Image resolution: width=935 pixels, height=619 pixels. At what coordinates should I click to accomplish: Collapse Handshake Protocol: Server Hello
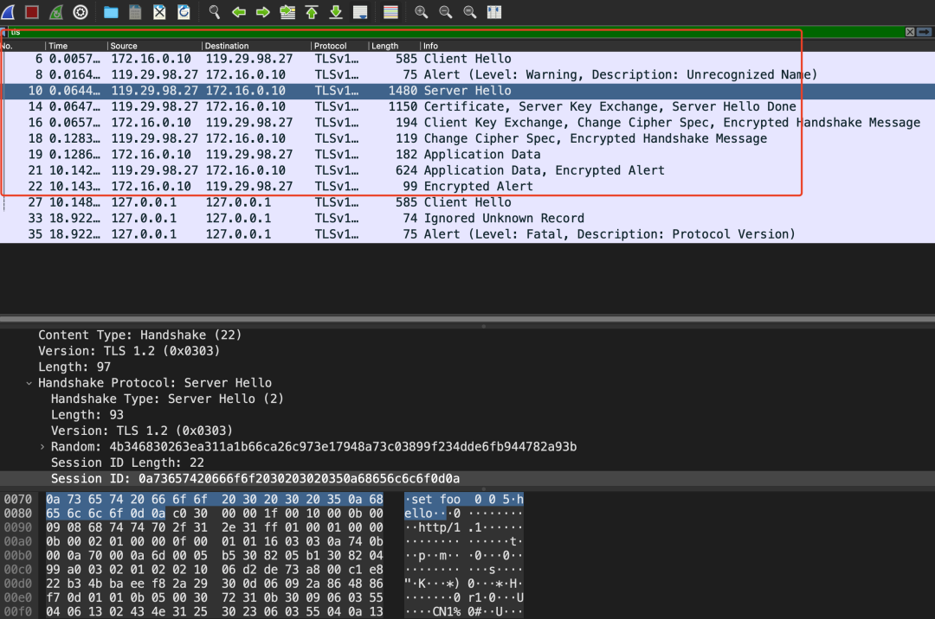[x=30, y=383]
